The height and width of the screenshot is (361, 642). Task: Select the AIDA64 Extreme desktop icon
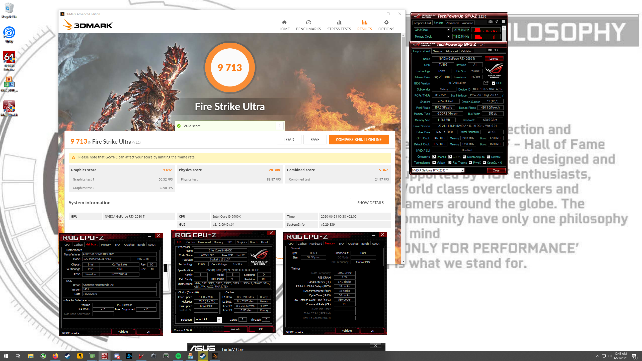(9, 61)
